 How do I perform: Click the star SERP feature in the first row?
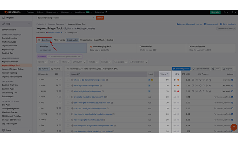click(203, 80)
